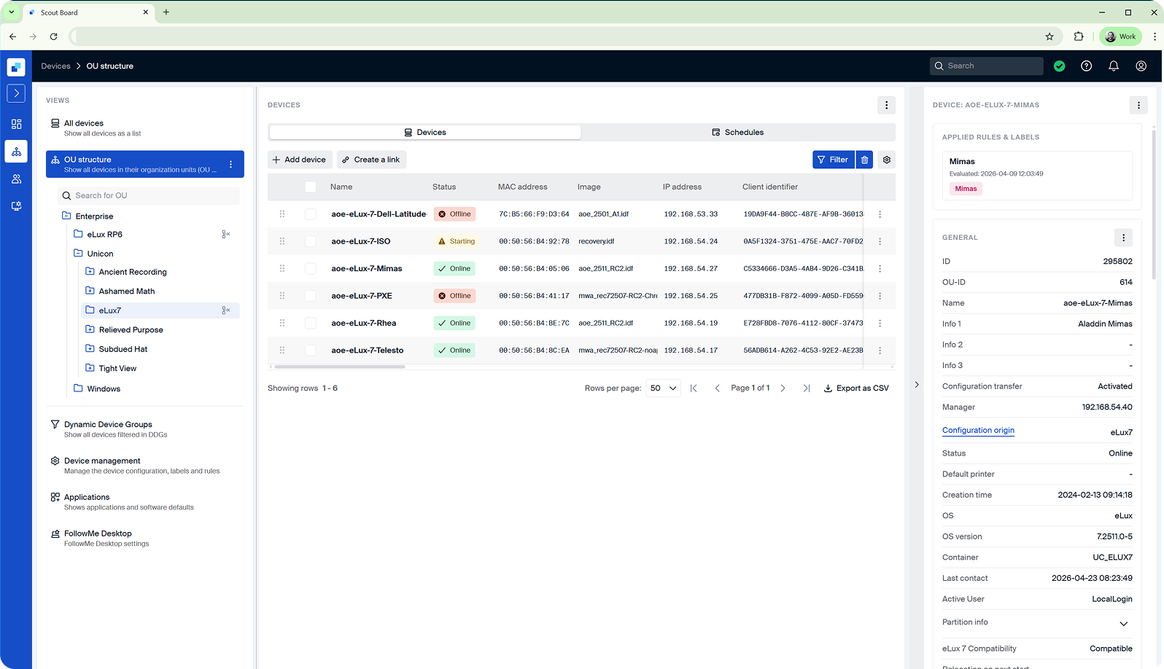Open browser tab search dropdown arrow
1164x669 pixels.
tap(12, 12)
